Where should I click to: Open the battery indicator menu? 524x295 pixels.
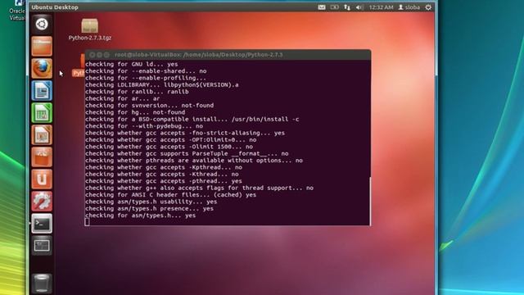334,7
